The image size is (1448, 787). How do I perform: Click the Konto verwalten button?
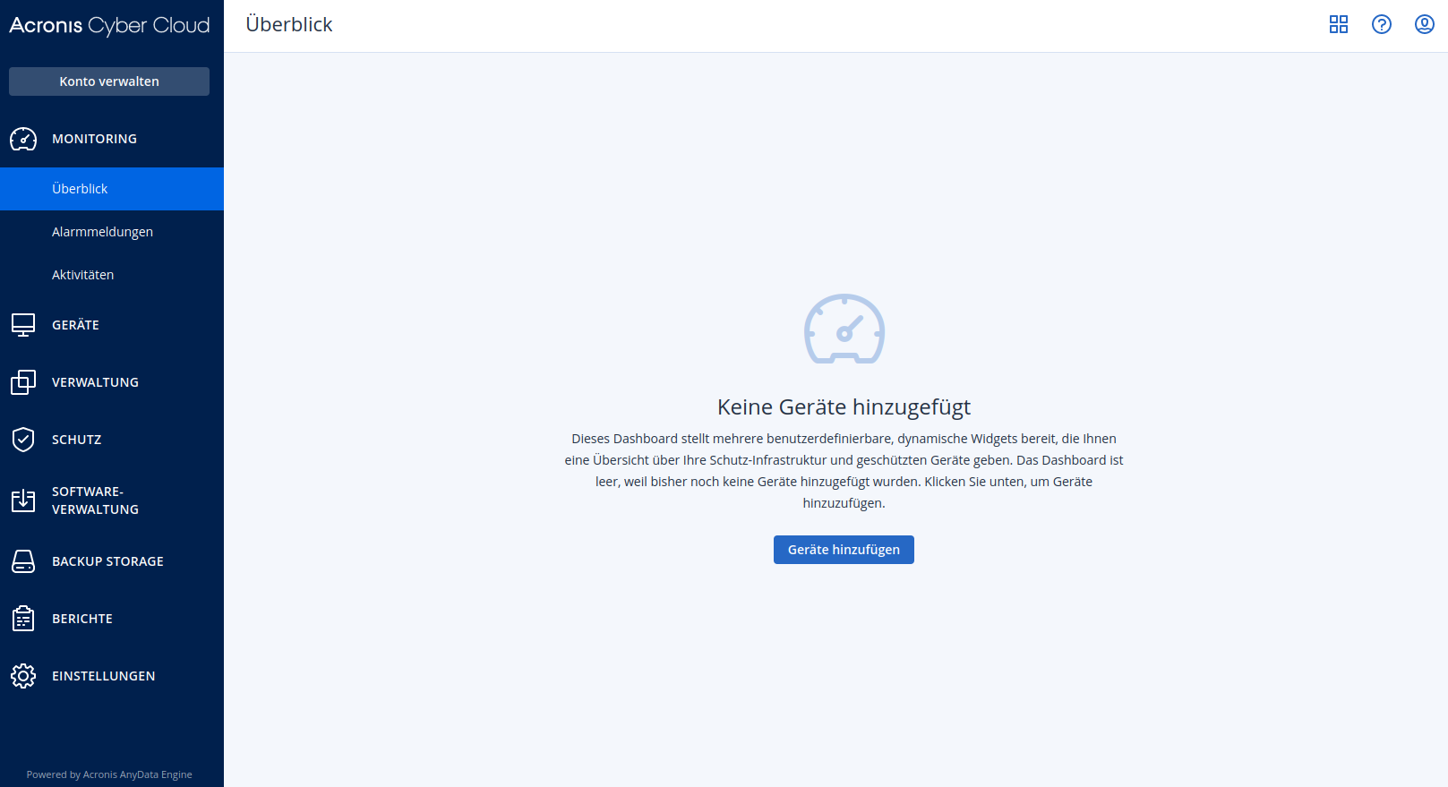coord(109,81)
